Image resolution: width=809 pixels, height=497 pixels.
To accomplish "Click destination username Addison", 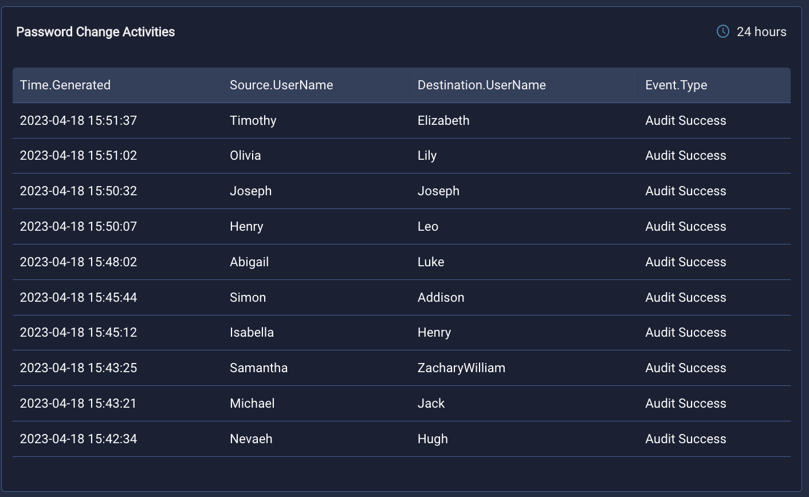I will pyautogui.click(x=441, y=298).
